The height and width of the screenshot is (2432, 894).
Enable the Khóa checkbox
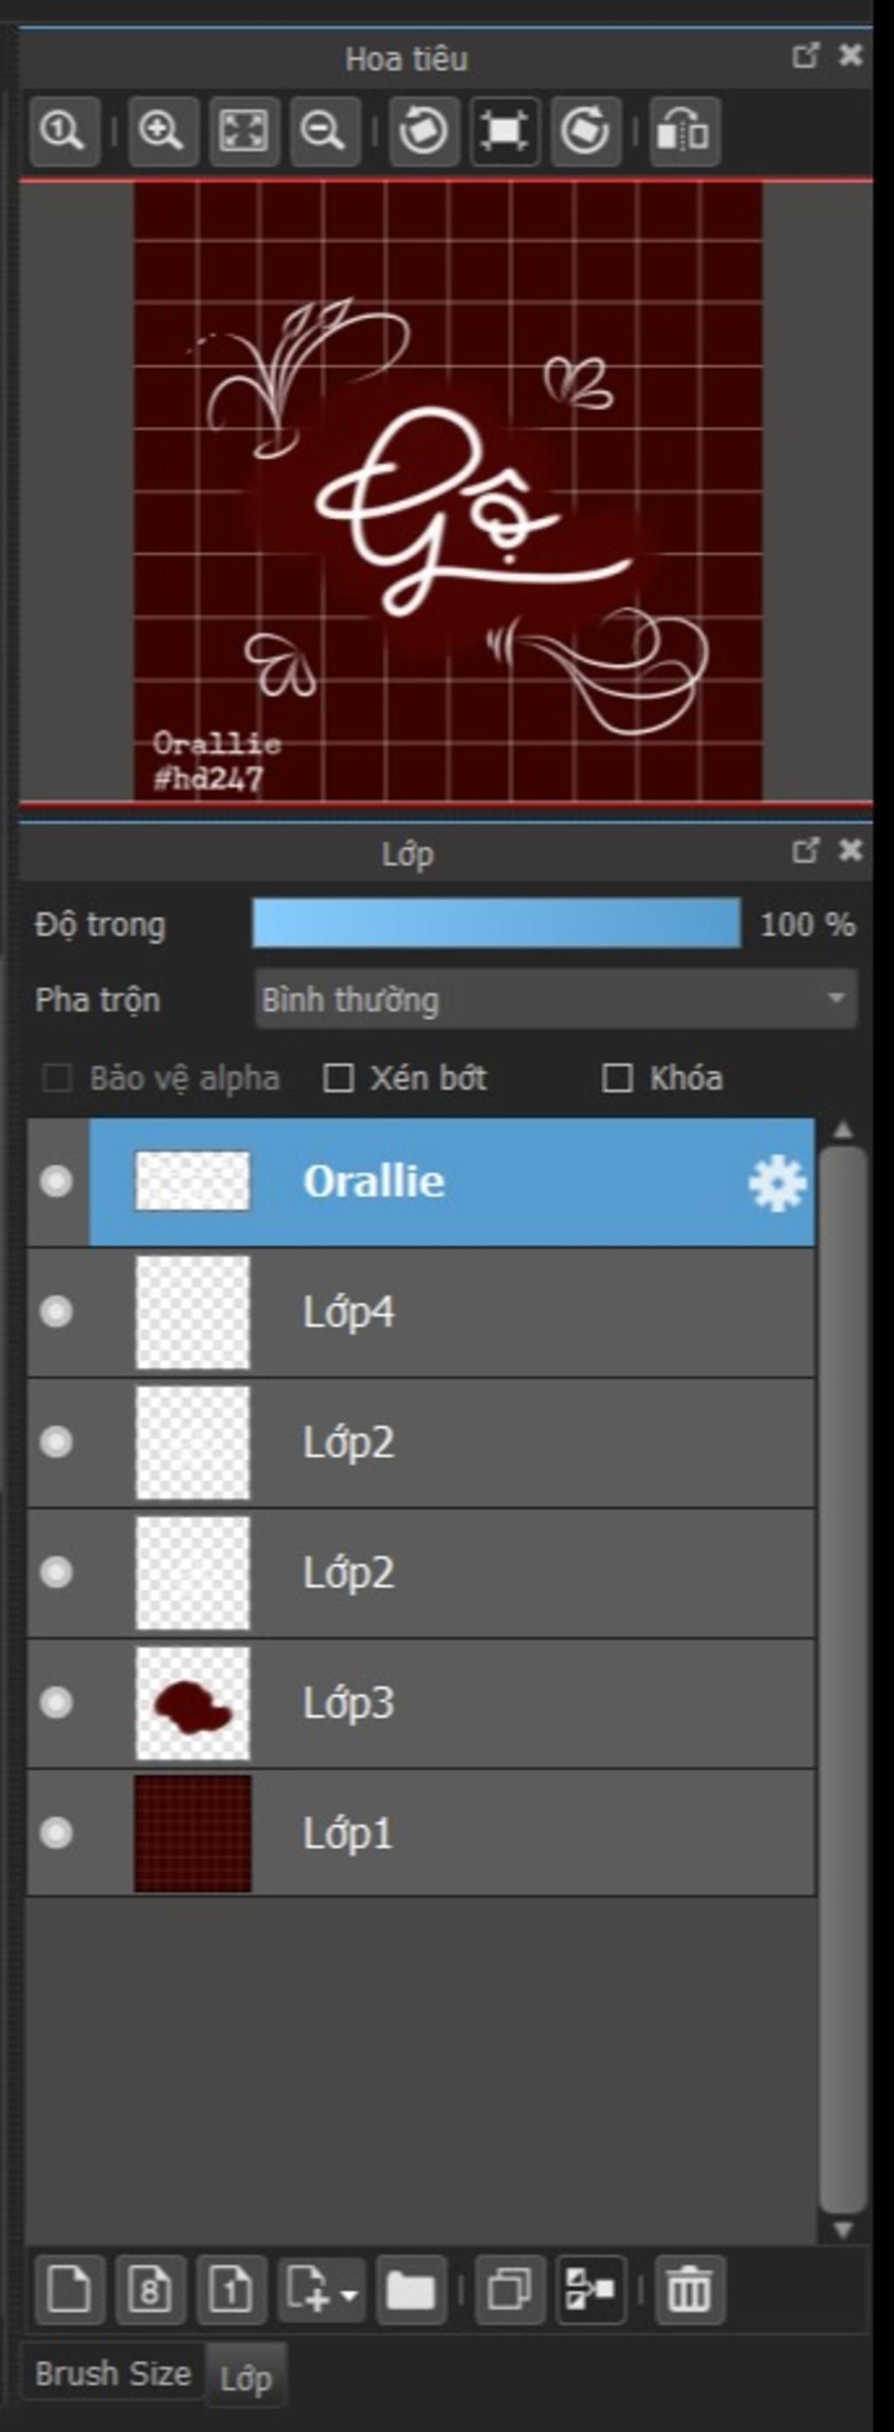coord(616,1078)
